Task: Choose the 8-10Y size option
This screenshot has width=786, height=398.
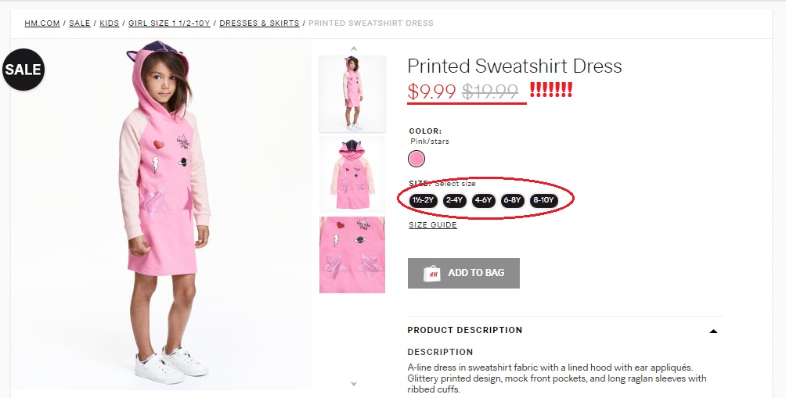Action: [543, 200]
